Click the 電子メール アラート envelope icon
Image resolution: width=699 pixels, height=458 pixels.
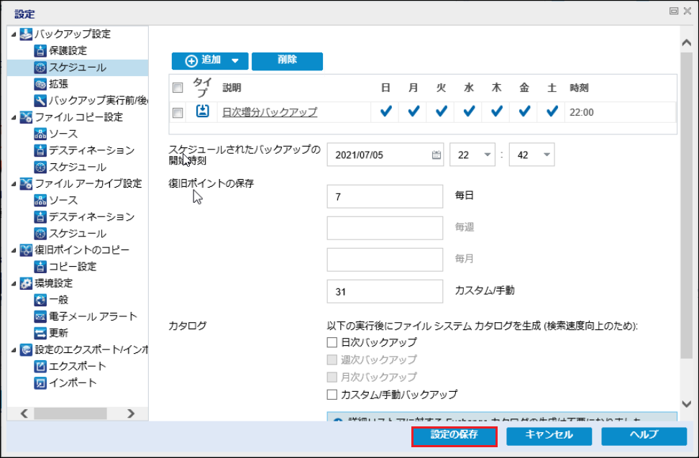click(40, 316)
